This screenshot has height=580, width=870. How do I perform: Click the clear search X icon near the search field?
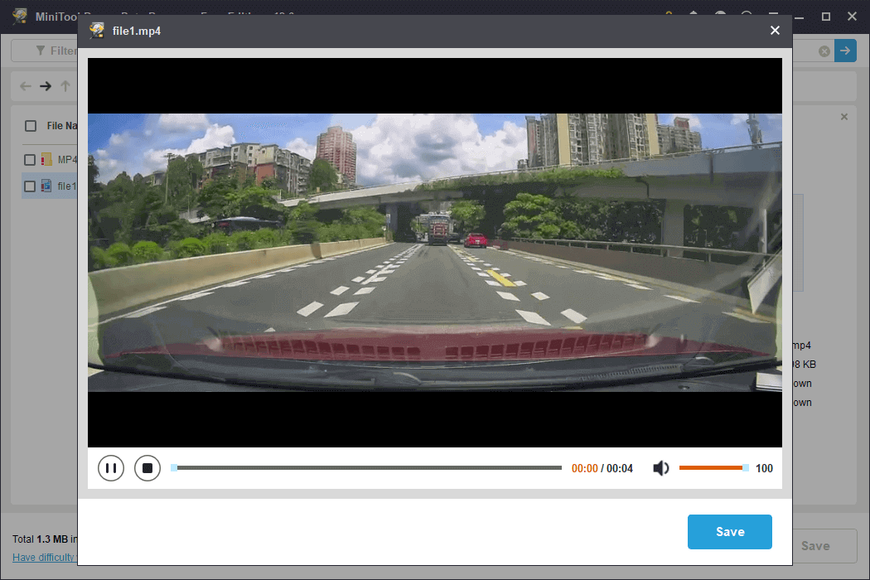(x=824, y=51)
